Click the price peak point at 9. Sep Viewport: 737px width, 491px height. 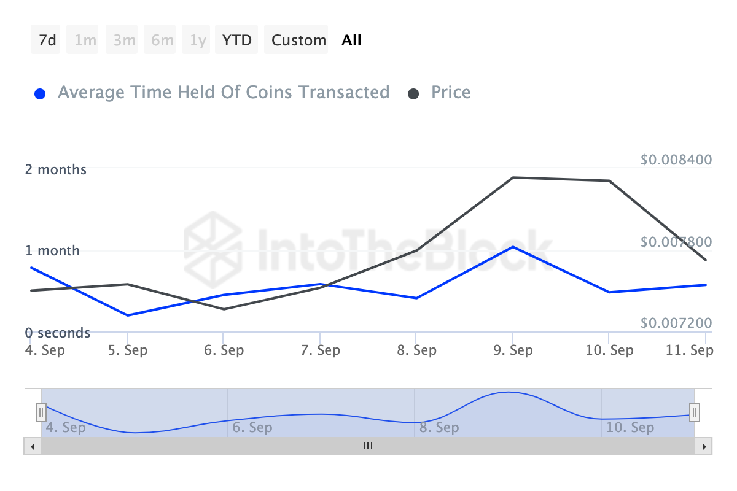(513, 177)
